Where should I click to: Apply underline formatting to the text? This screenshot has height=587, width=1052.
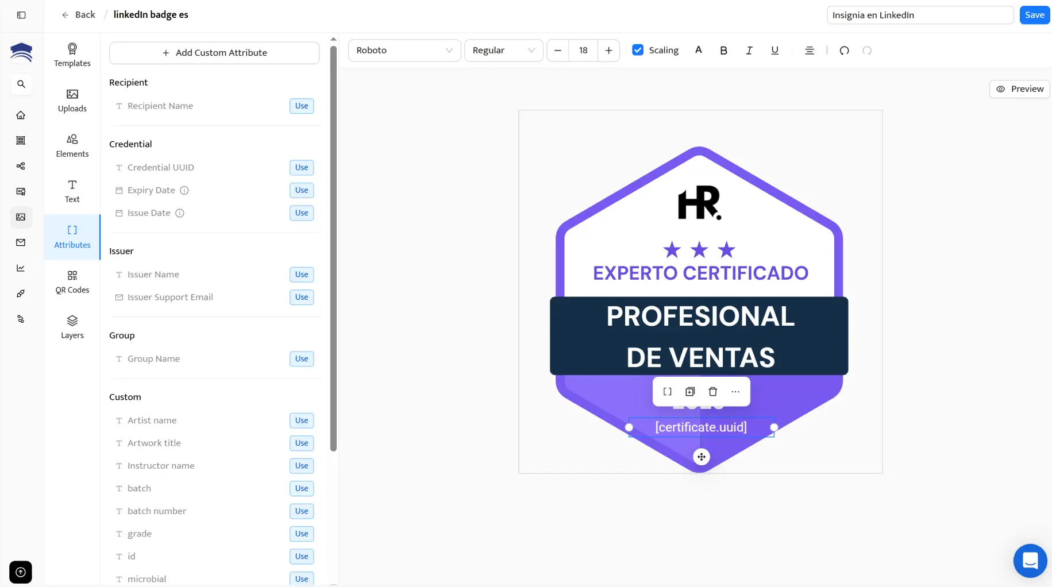(774, 51)
